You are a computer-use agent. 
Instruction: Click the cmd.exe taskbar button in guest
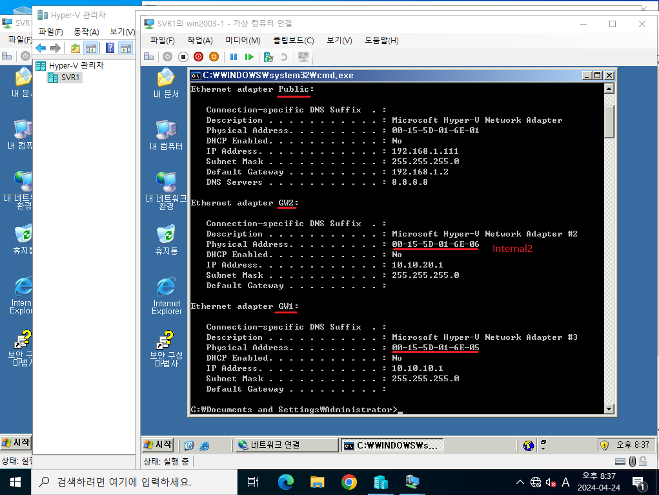(392, 445)
